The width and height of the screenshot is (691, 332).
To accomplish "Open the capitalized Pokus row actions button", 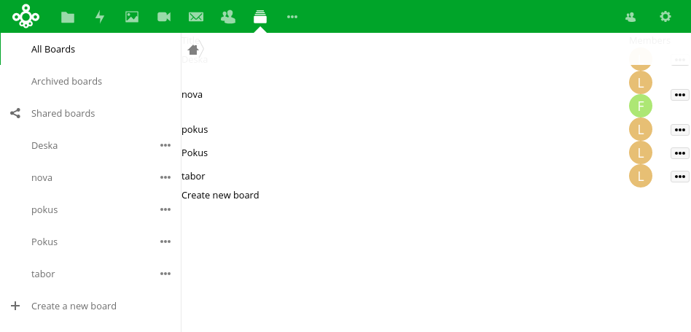I will [679, 153].
